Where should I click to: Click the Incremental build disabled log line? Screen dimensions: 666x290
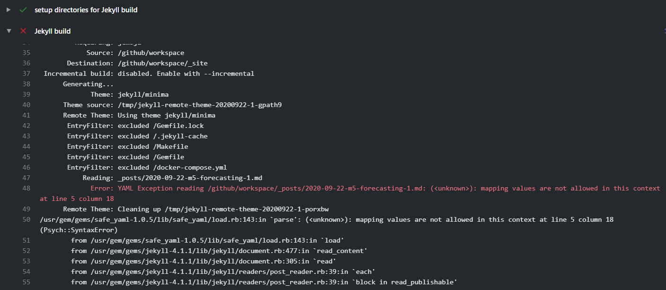tap(149, 73)
